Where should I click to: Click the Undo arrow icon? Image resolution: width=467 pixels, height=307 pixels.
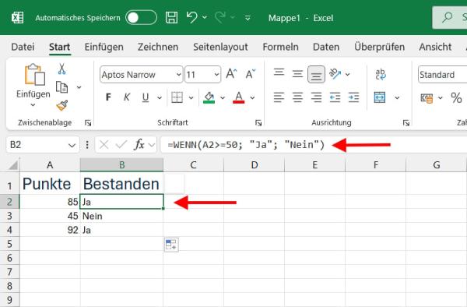[192, 17]
